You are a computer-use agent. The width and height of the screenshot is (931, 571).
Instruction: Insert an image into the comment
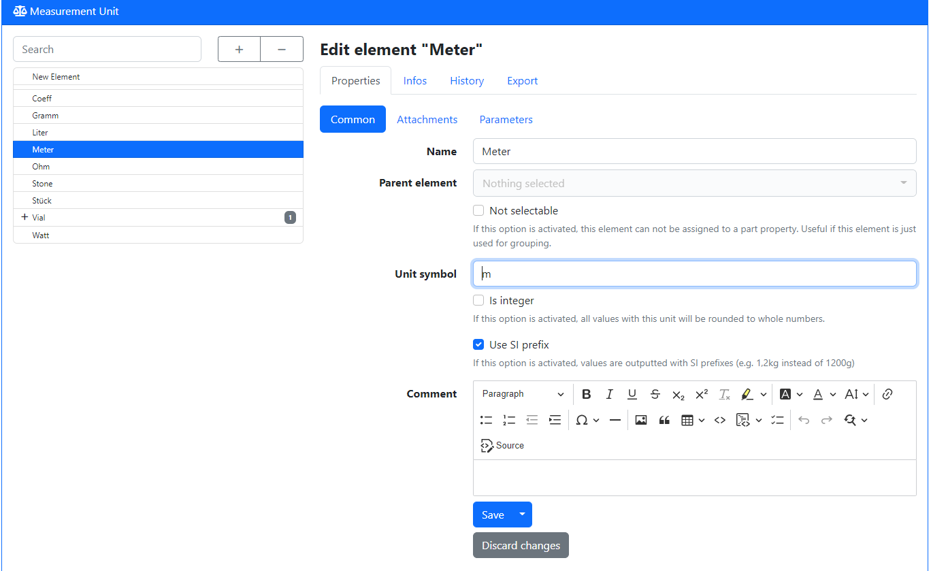640,420
